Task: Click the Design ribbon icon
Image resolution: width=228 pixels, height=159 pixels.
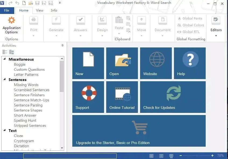Action: pos(102,20)
